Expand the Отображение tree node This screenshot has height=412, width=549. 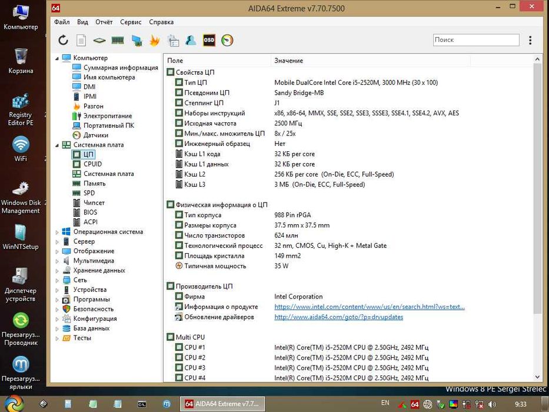coord(57,251)
